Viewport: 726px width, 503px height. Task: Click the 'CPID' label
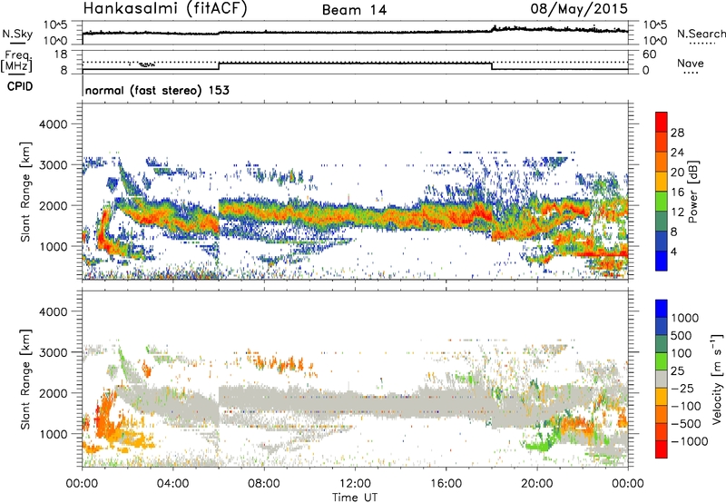20,86
